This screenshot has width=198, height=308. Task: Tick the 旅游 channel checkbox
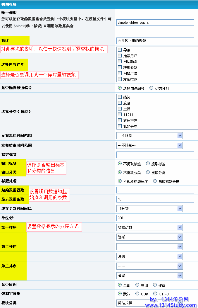click(120, 103)
